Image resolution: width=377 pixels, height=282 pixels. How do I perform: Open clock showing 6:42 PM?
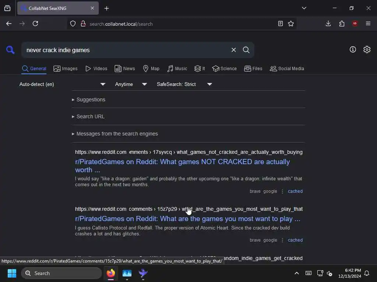click(350, 273)
